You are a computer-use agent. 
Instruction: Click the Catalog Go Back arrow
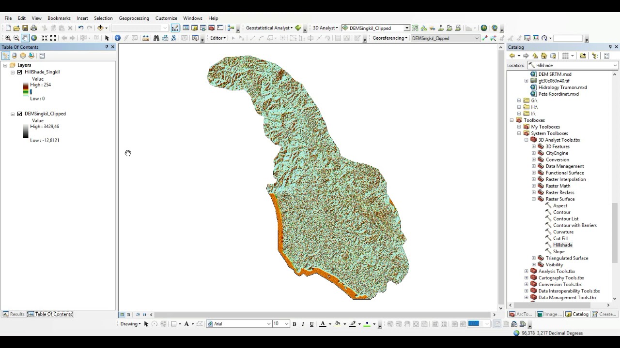click(512, 56)
